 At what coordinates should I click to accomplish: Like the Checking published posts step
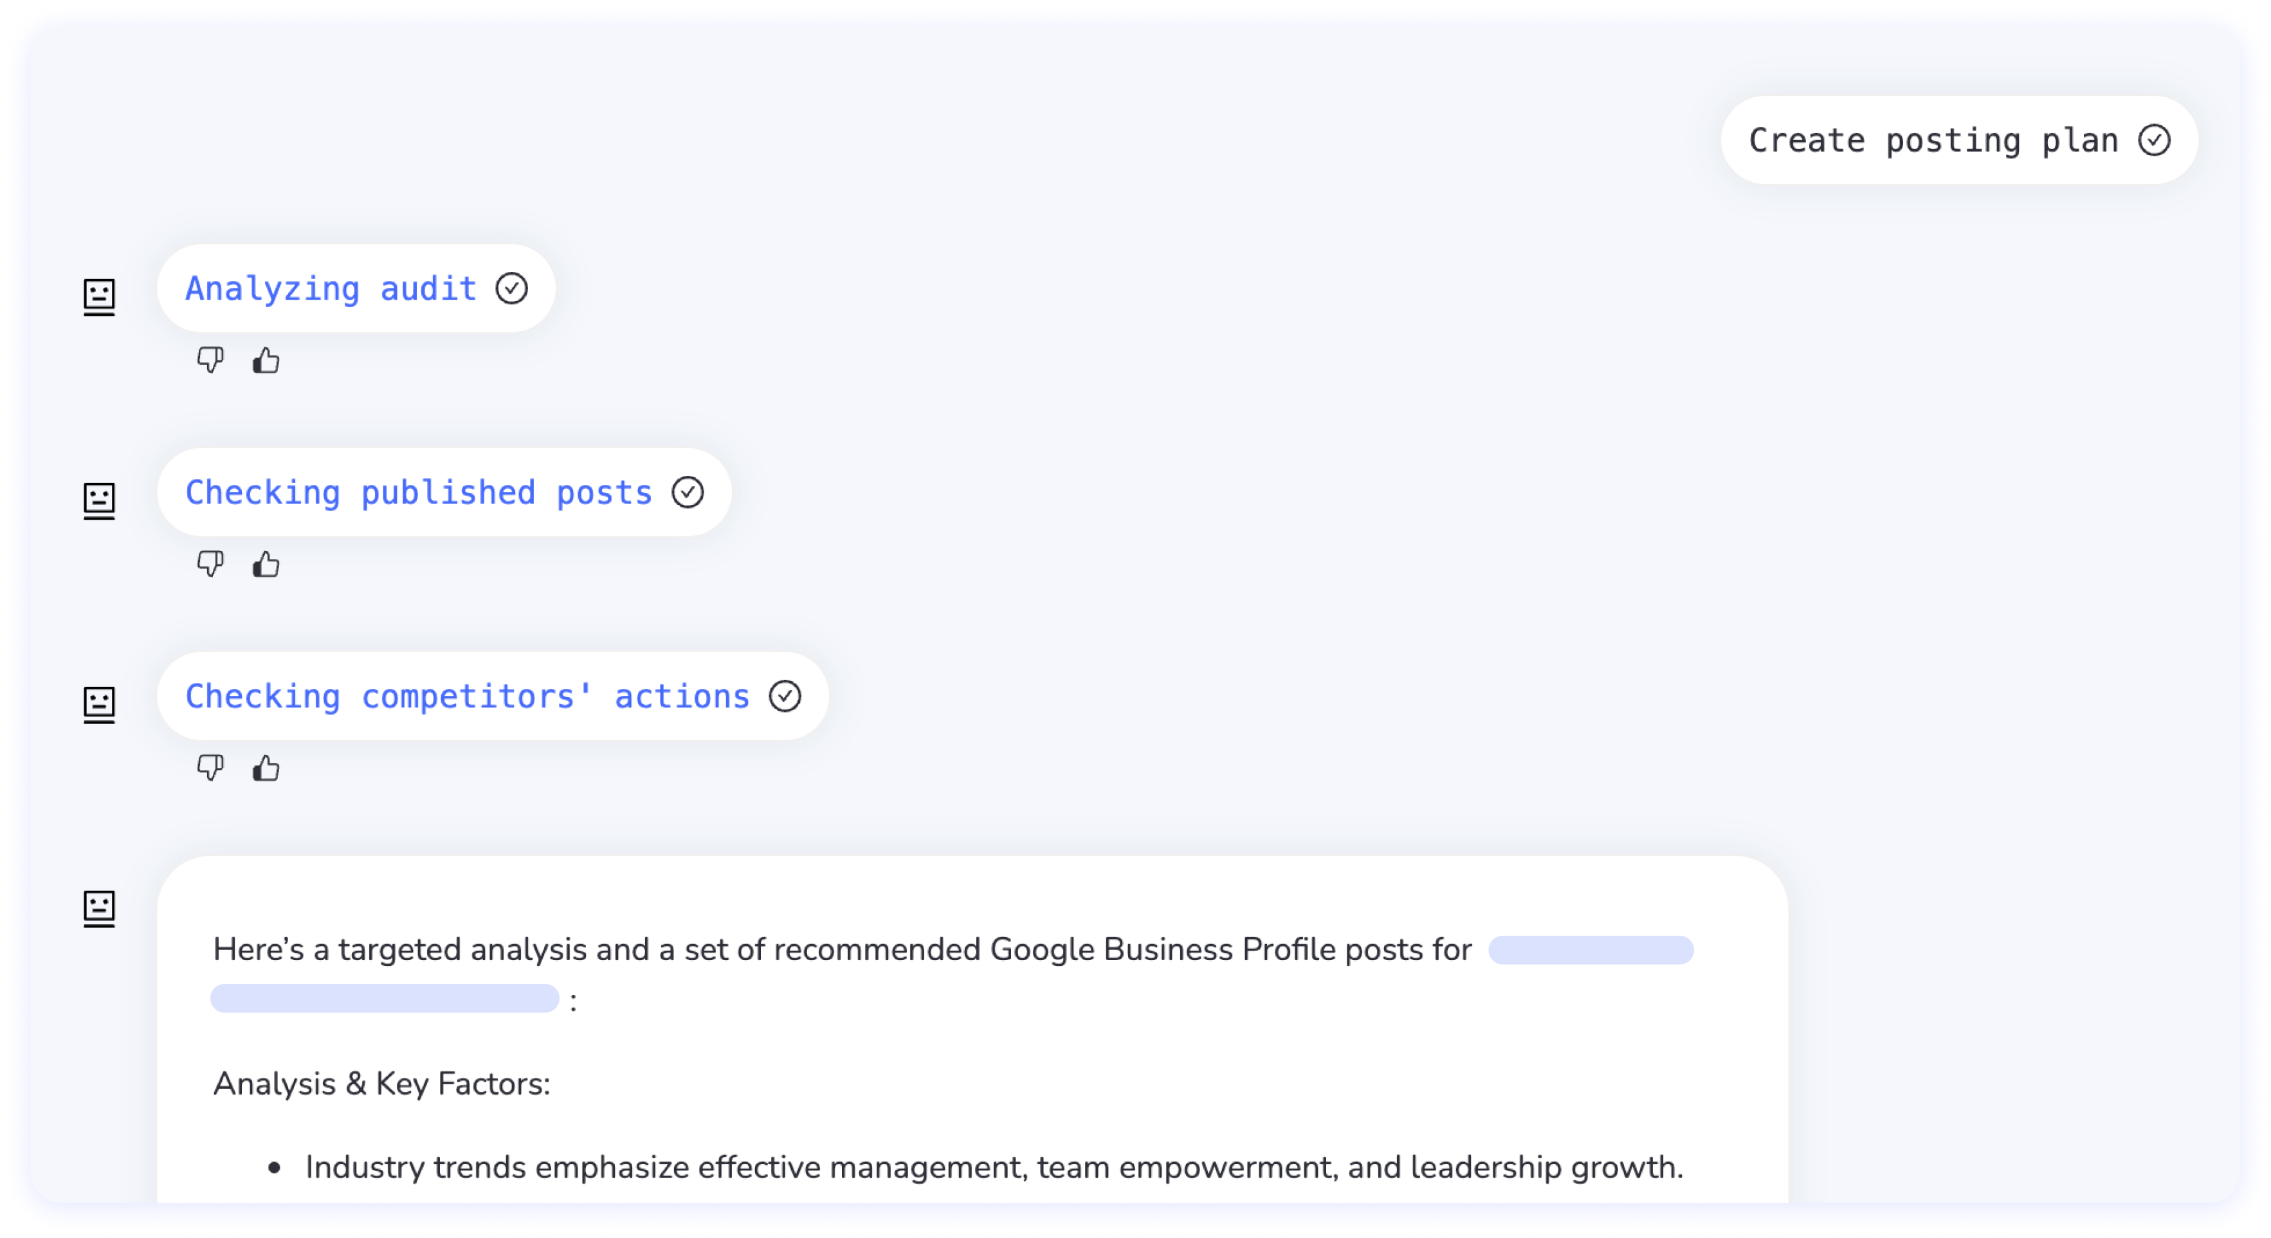pyautogui.click(x=266, y=563)
